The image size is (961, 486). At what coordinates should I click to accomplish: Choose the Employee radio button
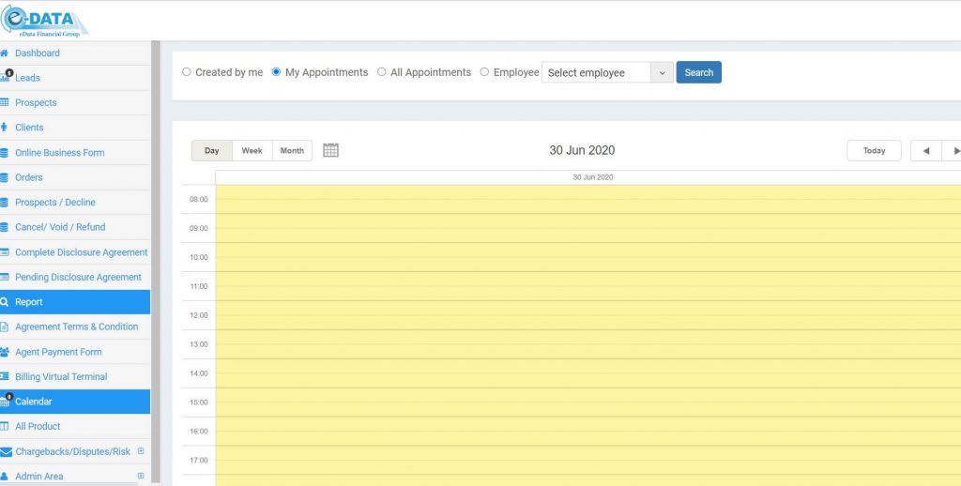(x=484, y=72)
